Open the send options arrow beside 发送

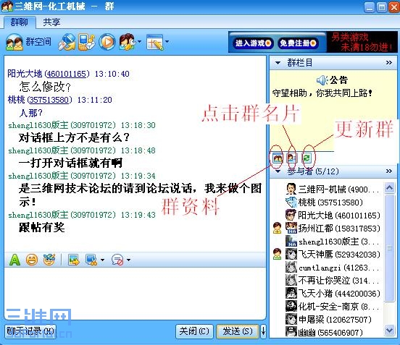tap(263, 331)
